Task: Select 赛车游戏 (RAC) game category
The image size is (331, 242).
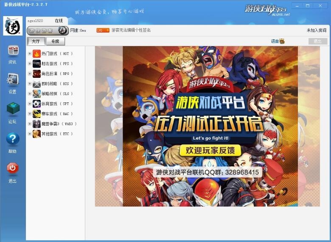Action: tap(51, 114)
